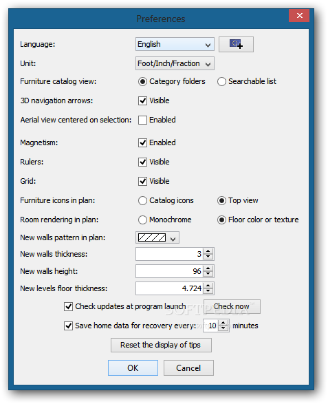Confirm preferences with OK button
The width and height of the screenshot is (328, 404).
click(x=133, y=368)
